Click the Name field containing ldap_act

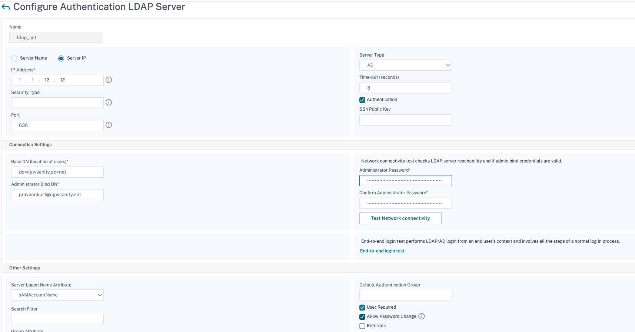pos(56,37)
